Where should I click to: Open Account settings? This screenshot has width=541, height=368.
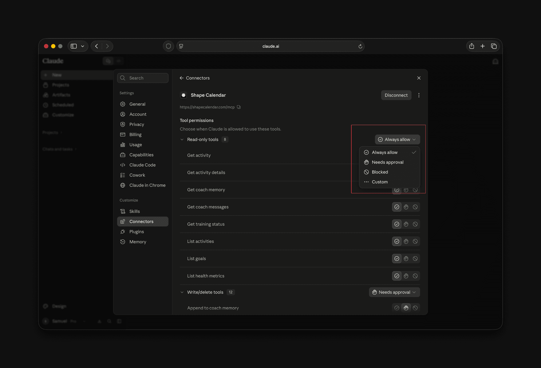[143, 114]
